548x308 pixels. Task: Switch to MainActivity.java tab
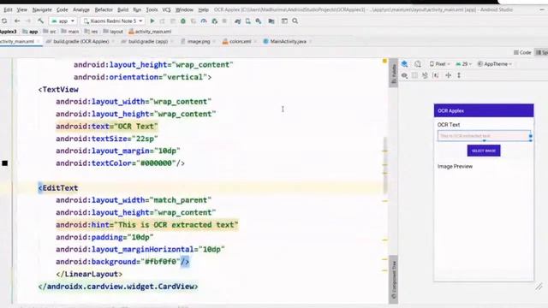coord(288,41)
